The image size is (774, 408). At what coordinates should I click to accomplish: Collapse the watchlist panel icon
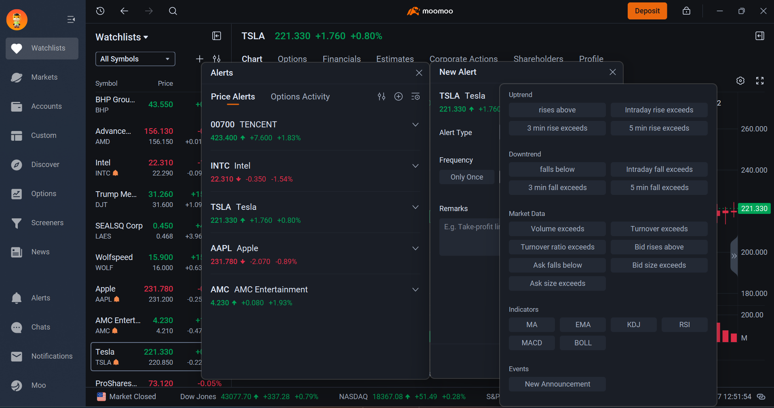217,36
